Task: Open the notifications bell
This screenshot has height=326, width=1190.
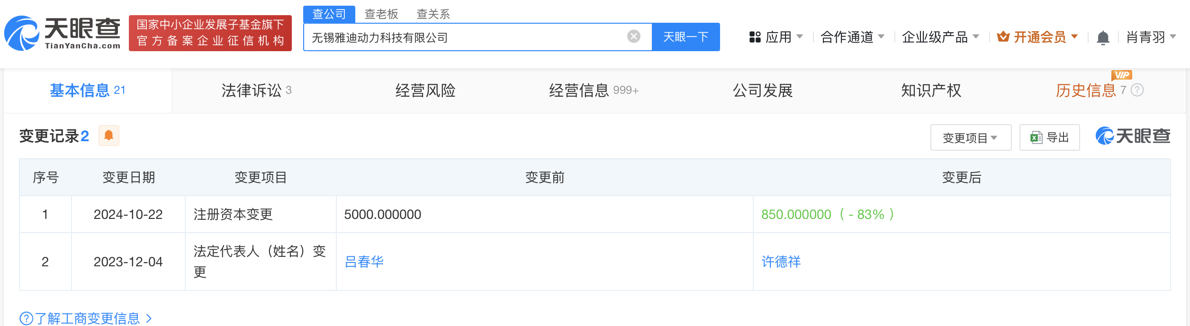Action: point(1103,37)
